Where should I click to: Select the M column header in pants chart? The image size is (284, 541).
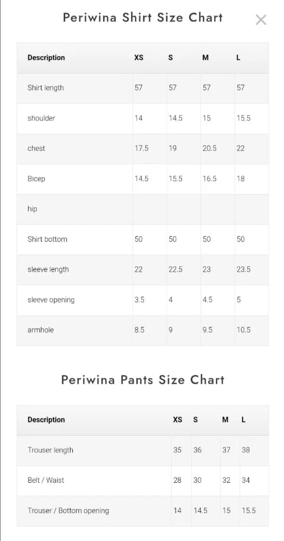point(225,420)
